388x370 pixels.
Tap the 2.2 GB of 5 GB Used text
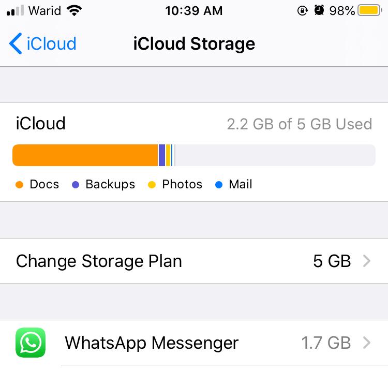coord(300,124)
